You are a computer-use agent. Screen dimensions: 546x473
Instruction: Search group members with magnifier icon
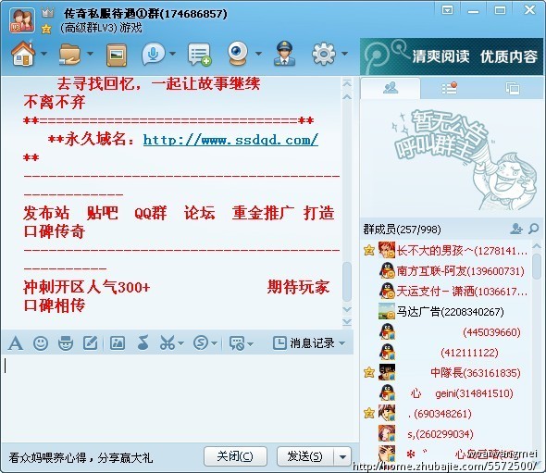(x=533, y=229)
